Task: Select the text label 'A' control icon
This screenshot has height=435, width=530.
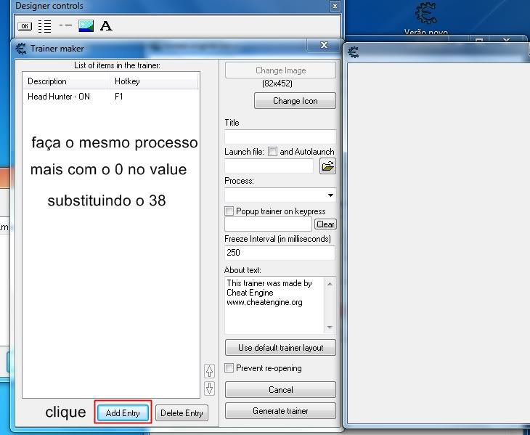Action: 106,26
